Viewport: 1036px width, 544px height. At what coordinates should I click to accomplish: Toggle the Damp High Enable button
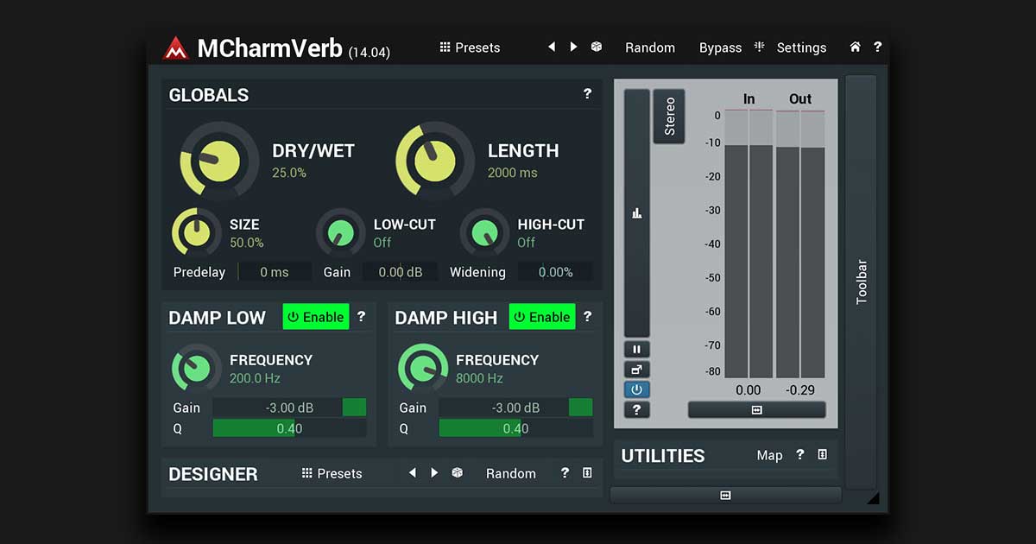(x=542, y=317)
